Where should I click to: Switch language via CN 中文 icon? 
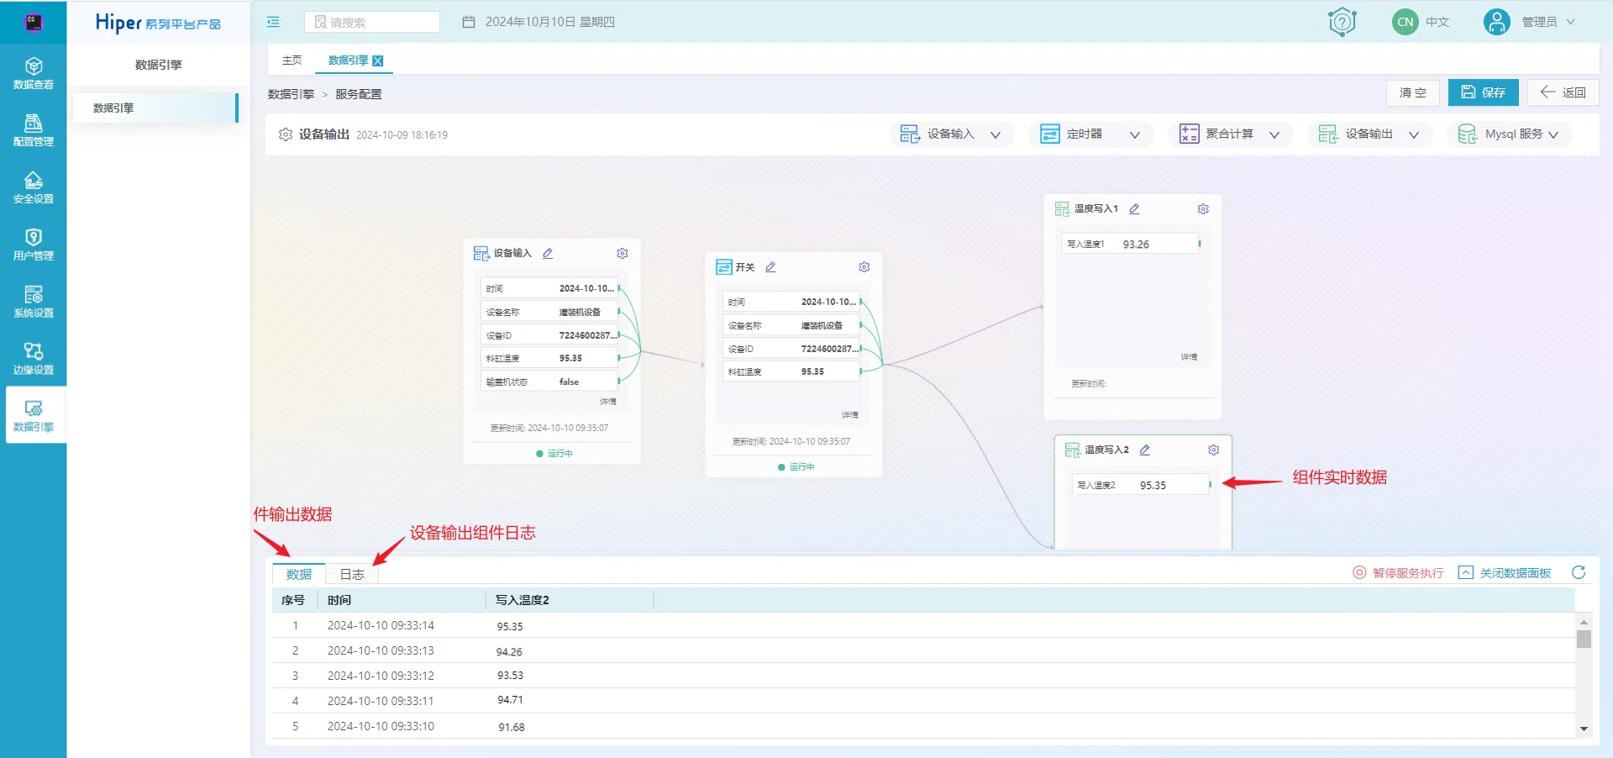(x=1405, y=22)
